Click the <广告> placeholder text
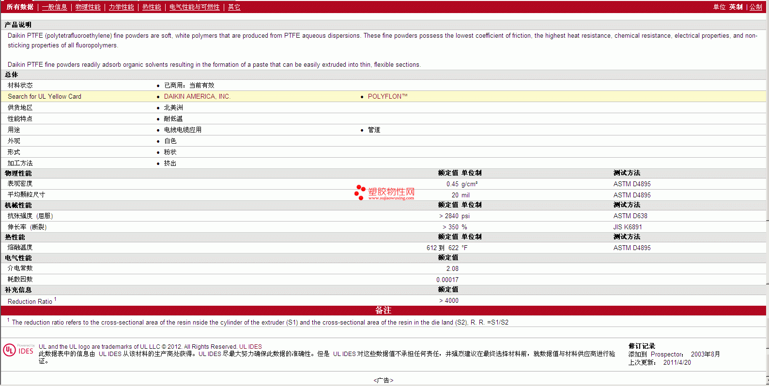This screenshot has width=769, height=386. (384, 380)
